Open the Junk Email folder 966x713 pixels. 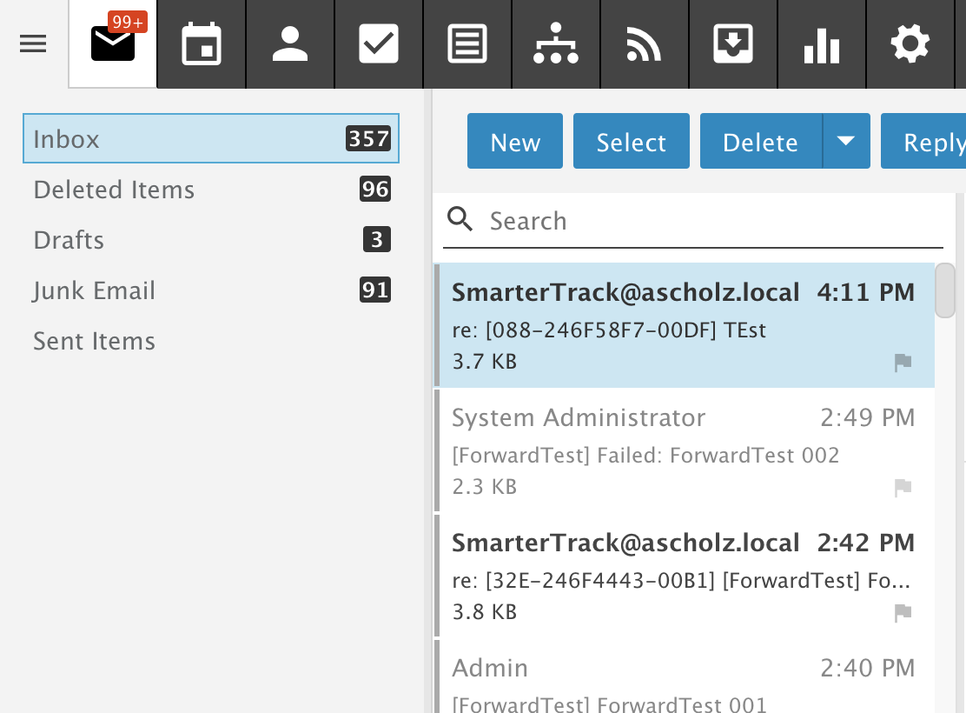pos(94,290)
